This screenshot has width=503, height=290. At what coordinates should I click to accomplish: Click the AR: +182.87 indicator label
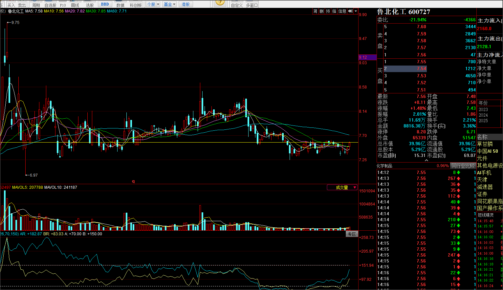31,234
